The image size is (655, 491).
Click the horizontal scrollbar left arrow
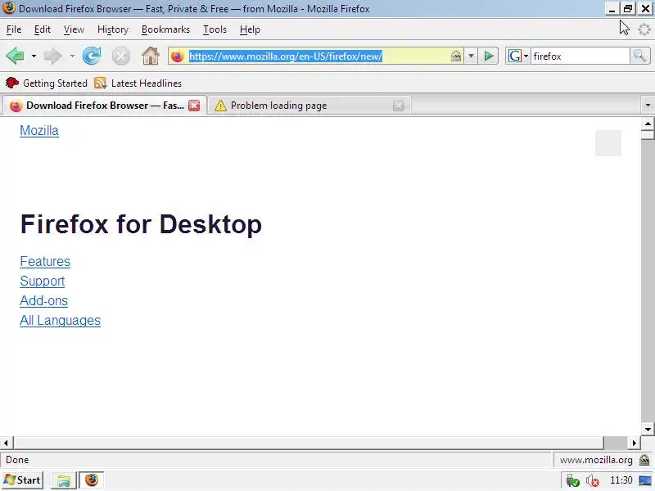pos(6,443)
